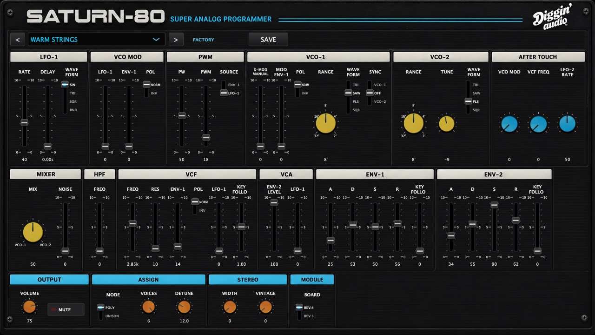Click the SAVE button
The width and height of the screenshot is (595, 335).
click(x=268, y=40)
